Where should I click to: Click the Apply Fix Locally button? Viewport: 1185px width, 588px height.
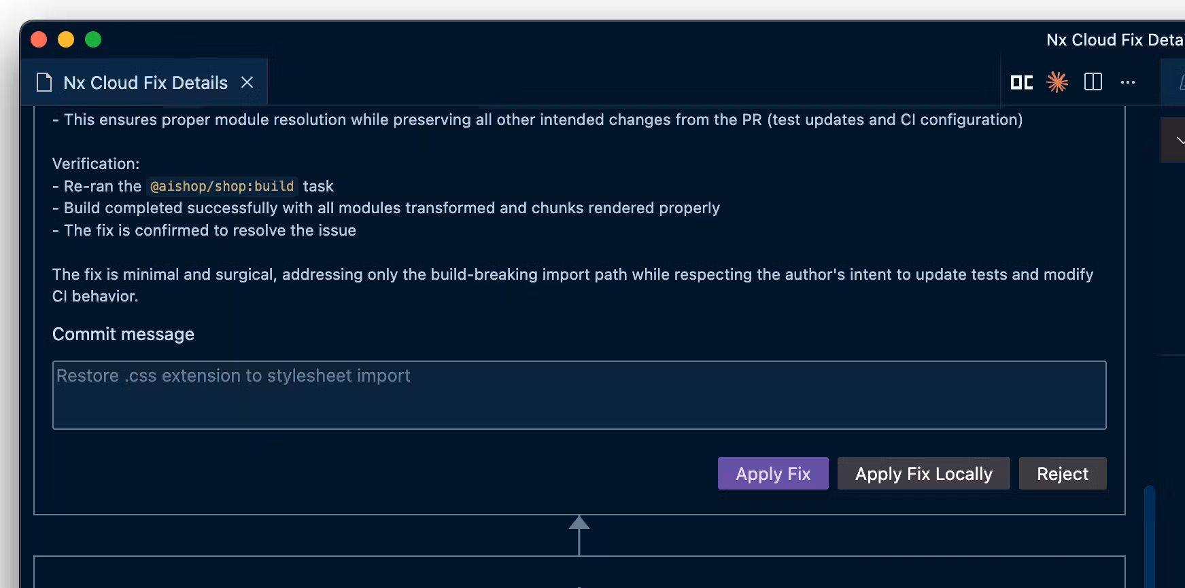[x=923, y=473]
